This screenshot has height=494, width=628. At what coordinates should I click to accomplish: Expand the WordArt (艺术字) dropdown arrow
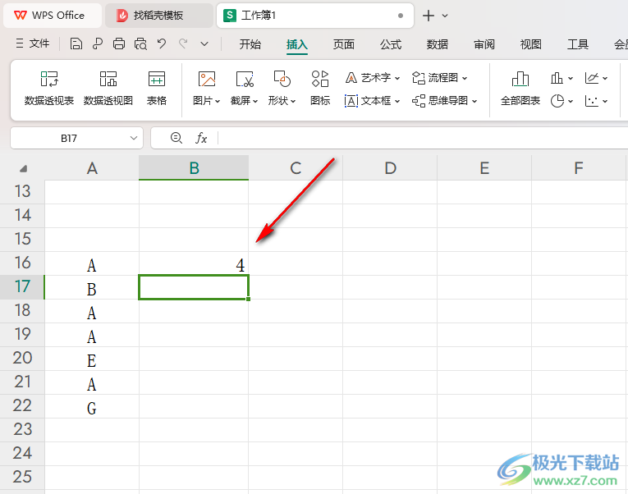click(397, 78)
